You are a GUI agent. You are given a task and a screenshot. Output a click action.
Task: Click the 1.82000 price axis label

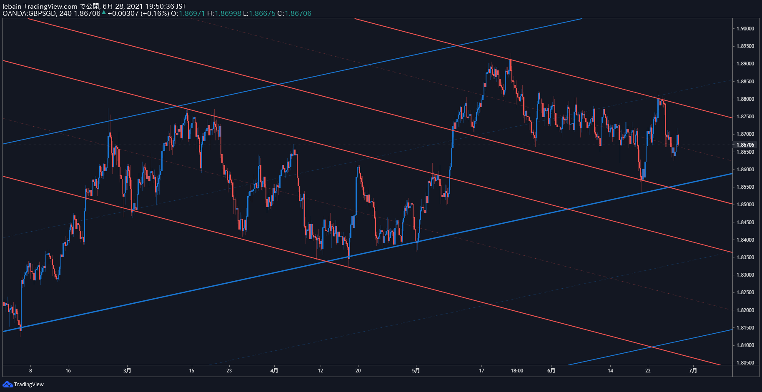pyautogui.click(x=745, y=310)
